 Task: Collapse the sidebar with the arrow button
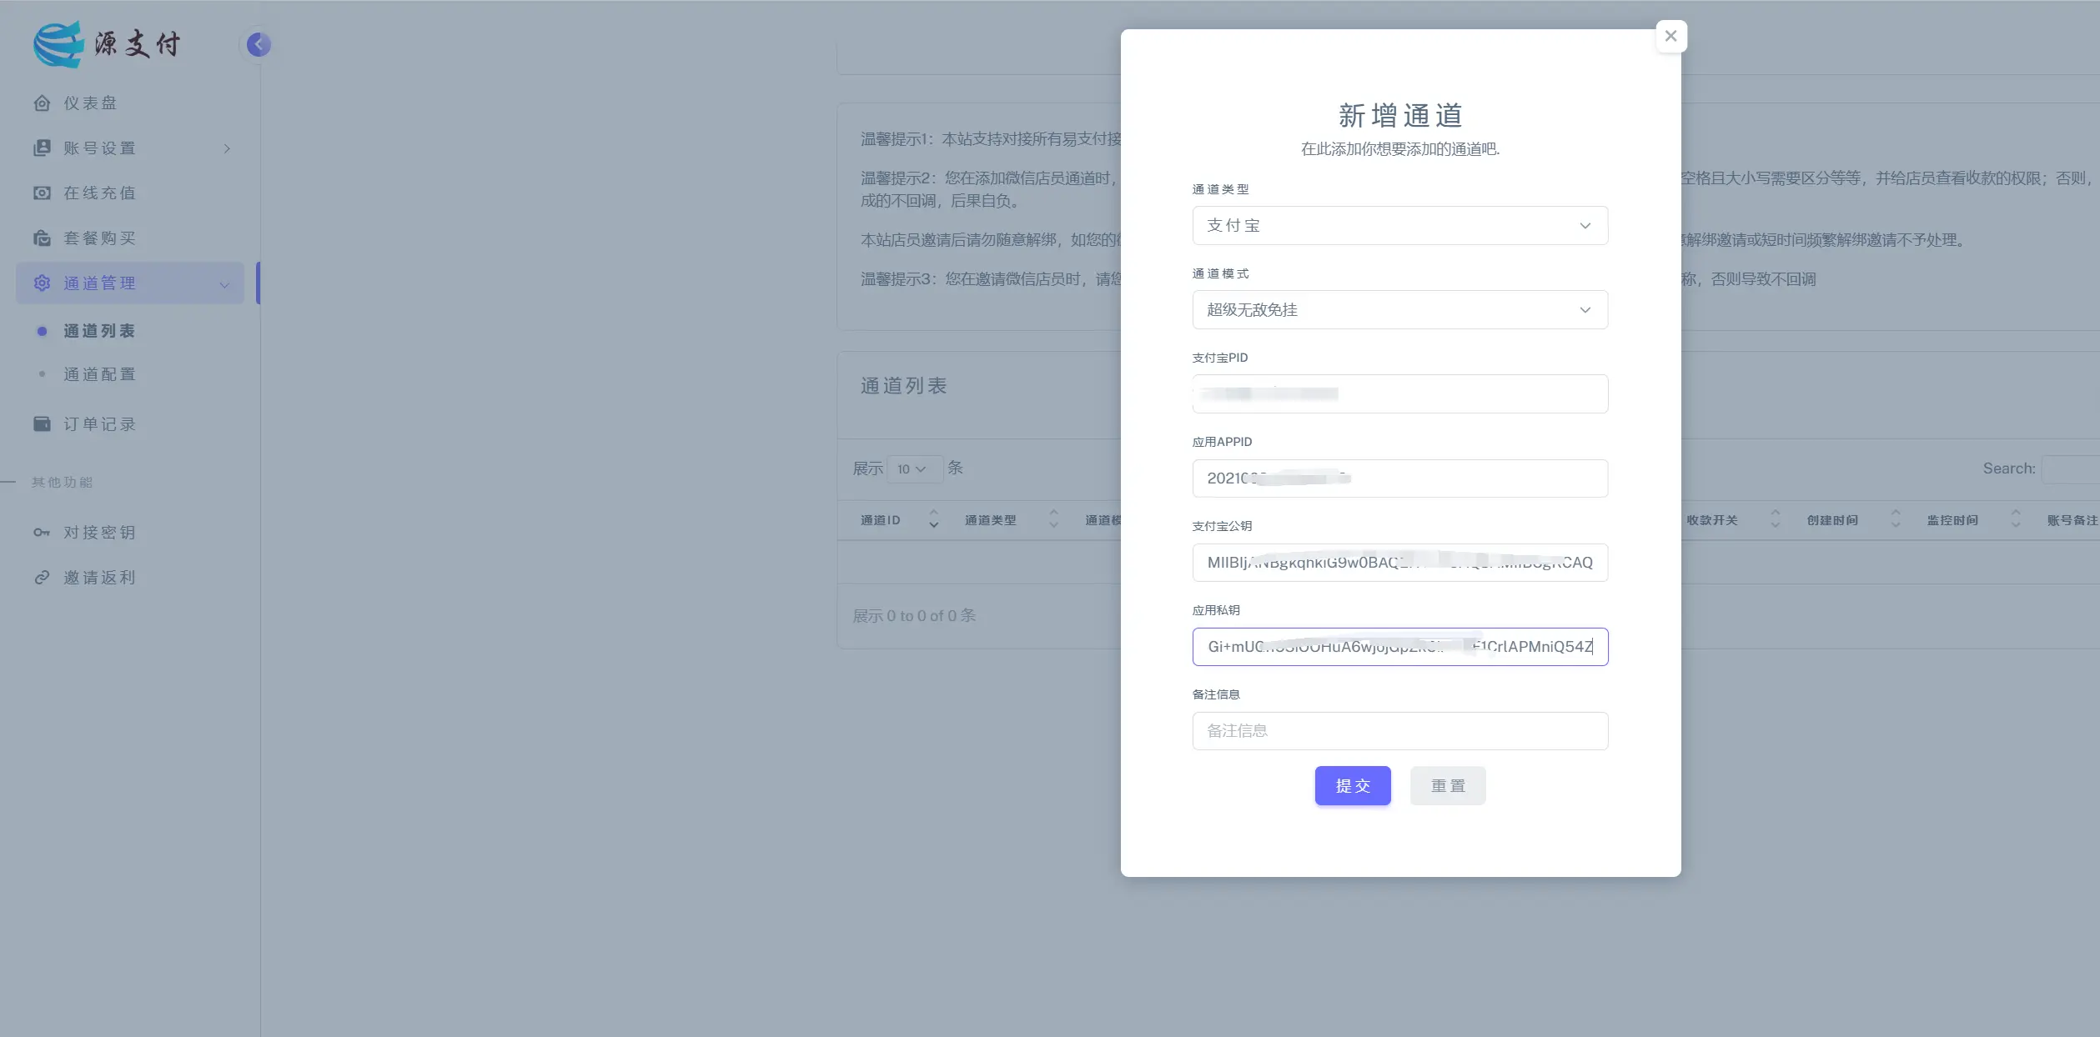pos(259,44)
